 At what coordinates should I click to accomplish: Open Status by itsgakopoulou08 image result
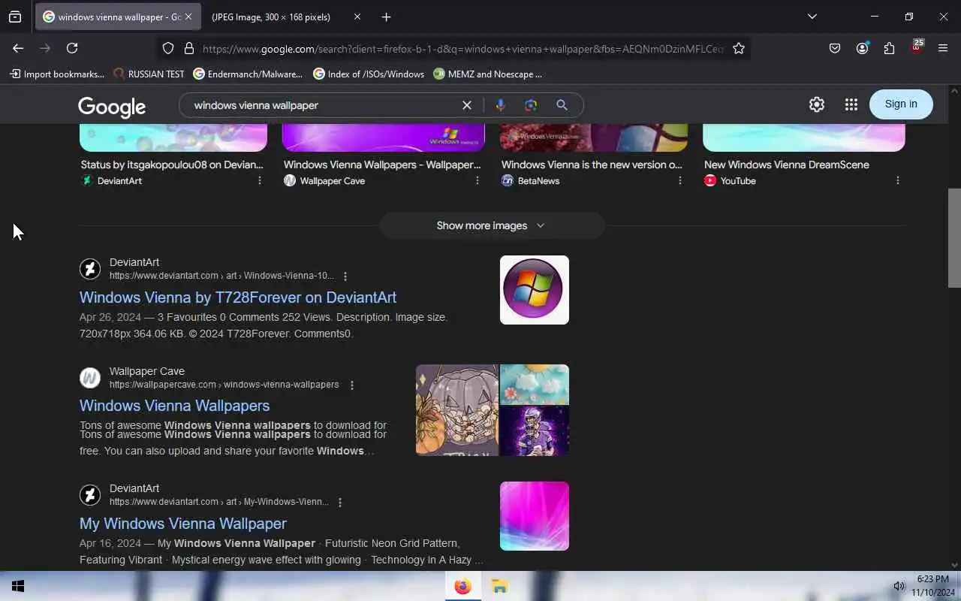[172, 165]
